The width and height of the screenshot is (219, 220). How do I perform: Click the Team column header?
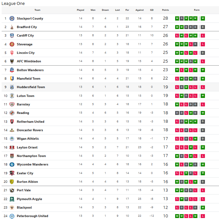[37, 10]
